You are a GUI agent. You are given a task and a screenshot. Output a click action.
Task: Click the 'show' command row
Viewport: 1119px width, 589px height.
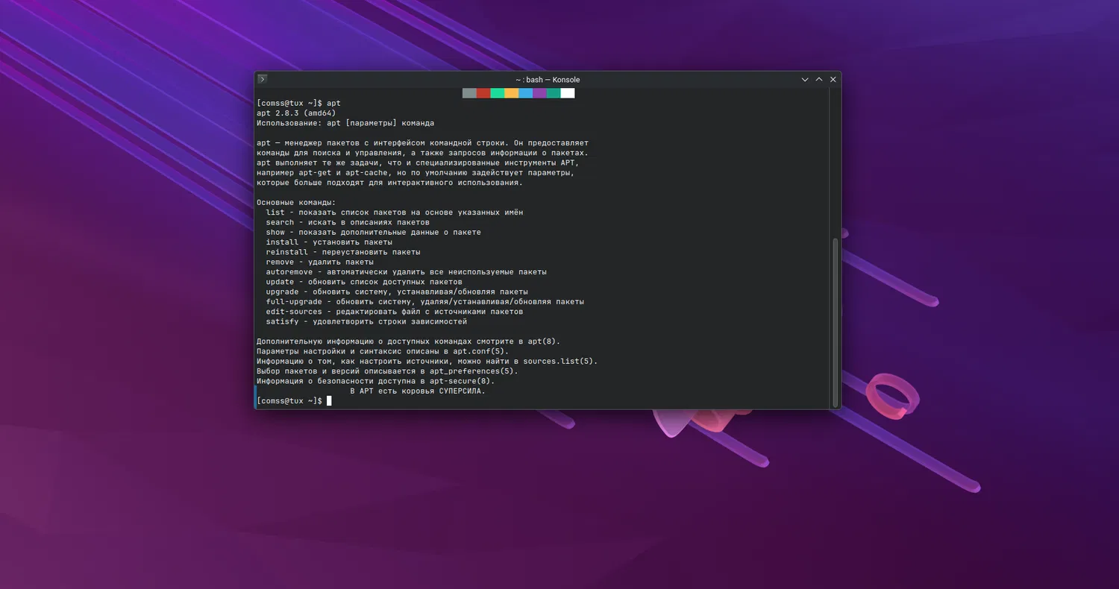coord(373,232)
